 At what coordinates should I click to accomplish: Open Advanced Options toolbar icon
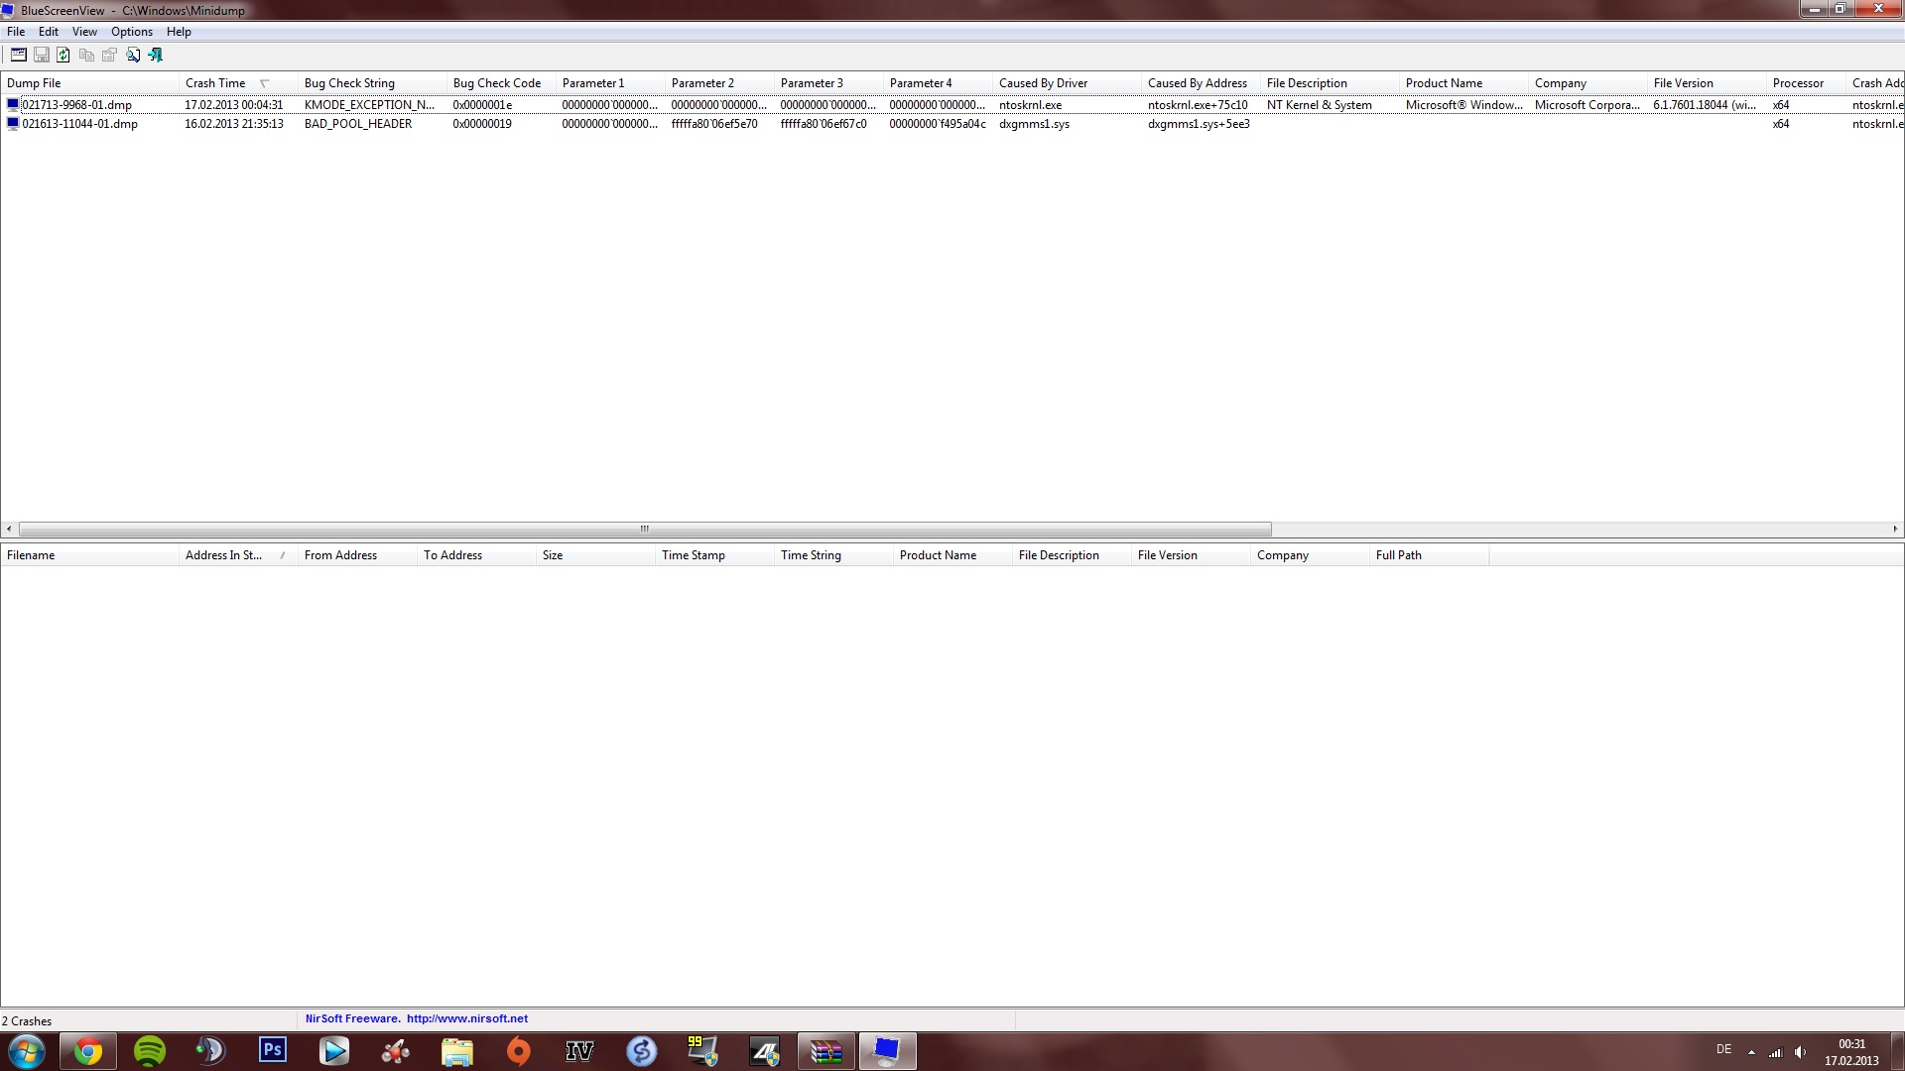18,56
